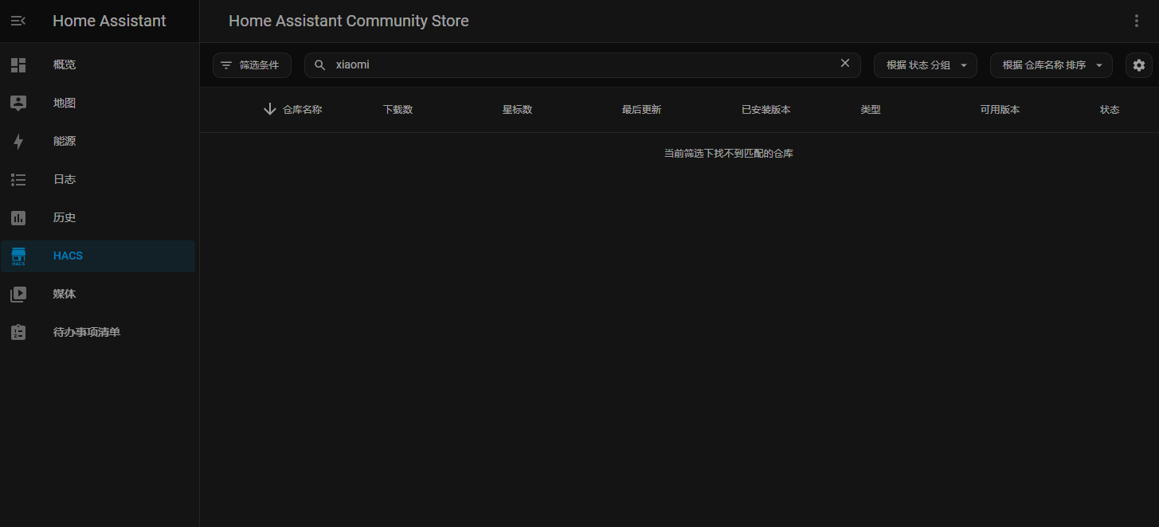Viewport: 1159px width, 527px height.
Task: Open the Overview dashboard icon (概览)
Action: [x=18, y=65]
